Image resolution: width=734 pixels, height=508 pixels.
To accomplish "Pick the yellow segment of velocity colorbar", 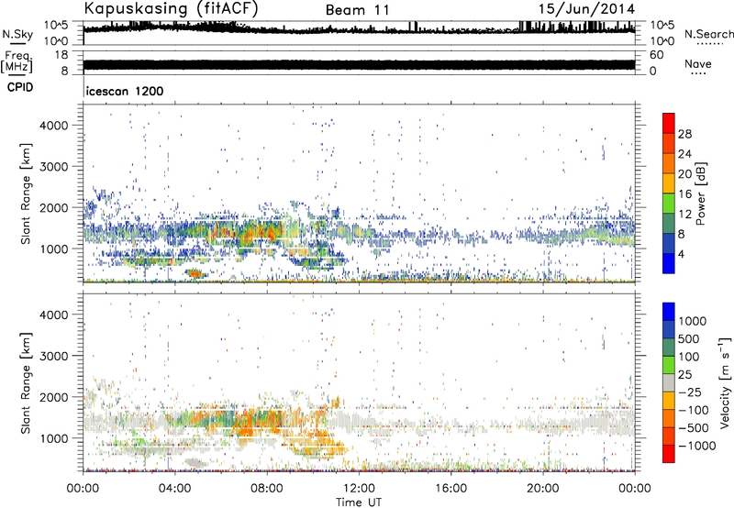I will [x=669, y=401].
